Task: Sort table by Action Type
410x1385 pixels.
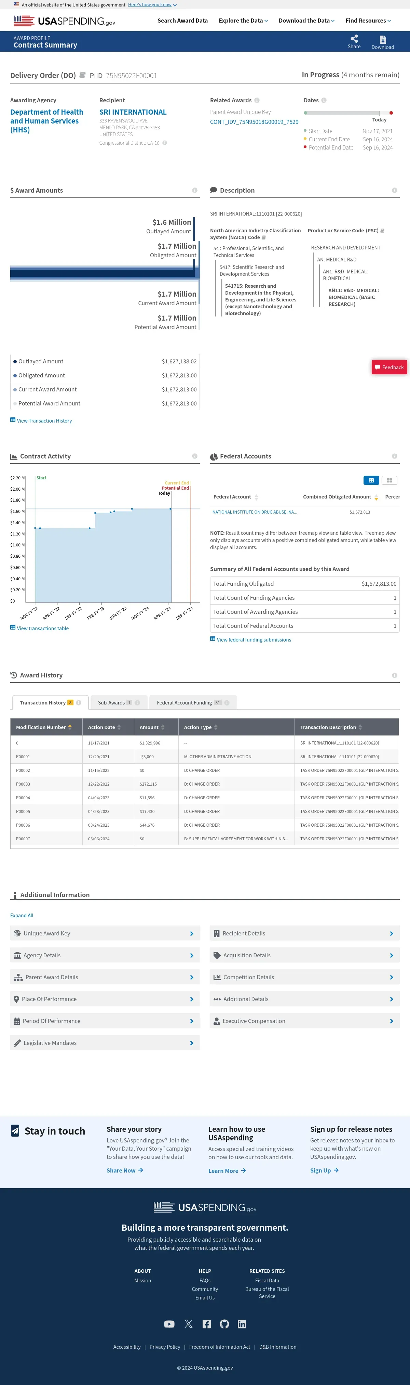Action: click(x=216, y=727)
